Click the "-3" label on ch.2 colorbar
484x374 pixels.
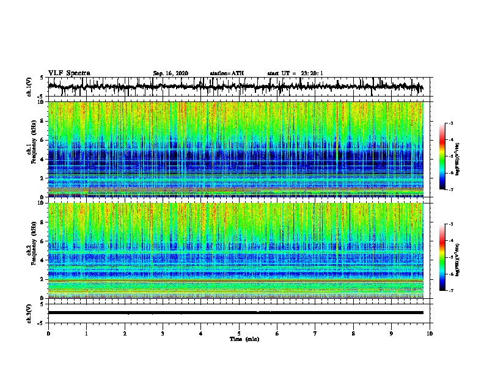click(451, 224)
